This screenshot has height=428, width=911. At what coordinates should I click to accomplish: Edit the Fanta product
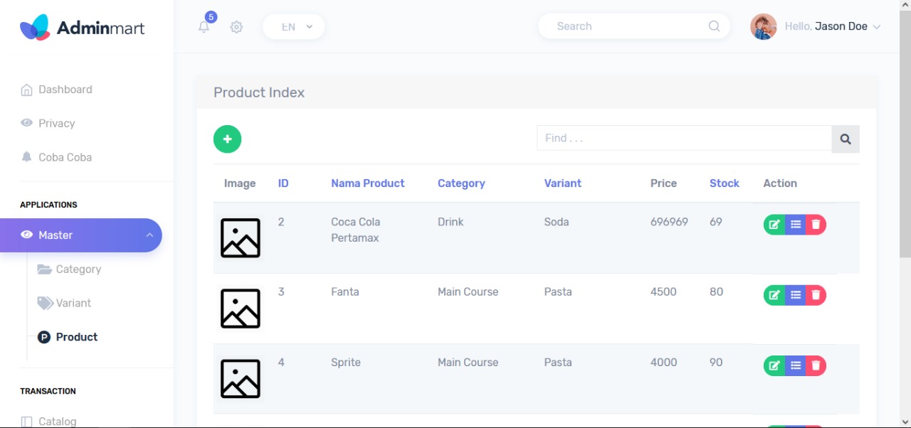pos(774,295)
